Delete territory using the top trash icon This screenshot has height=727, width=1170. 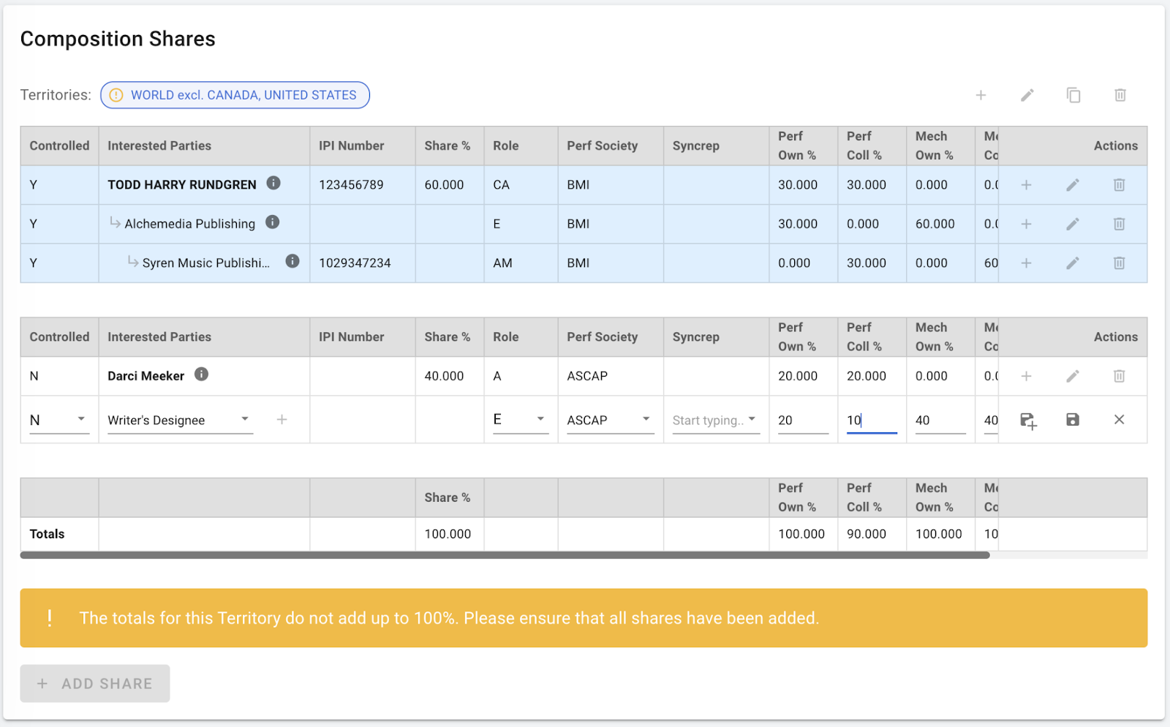(1120, 95)
